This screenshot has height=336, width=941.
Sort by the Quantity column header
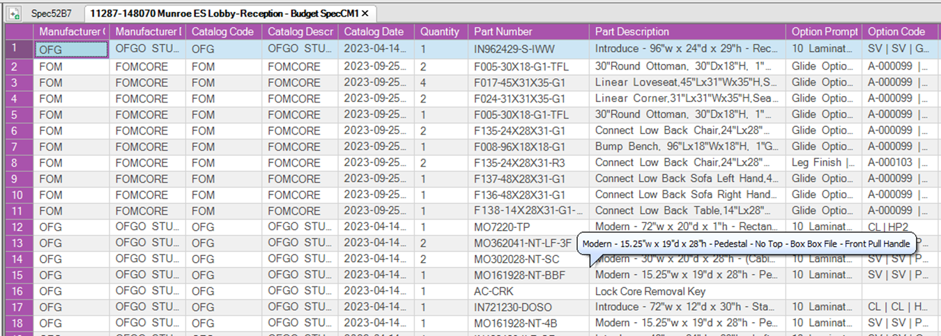point(441,32)
